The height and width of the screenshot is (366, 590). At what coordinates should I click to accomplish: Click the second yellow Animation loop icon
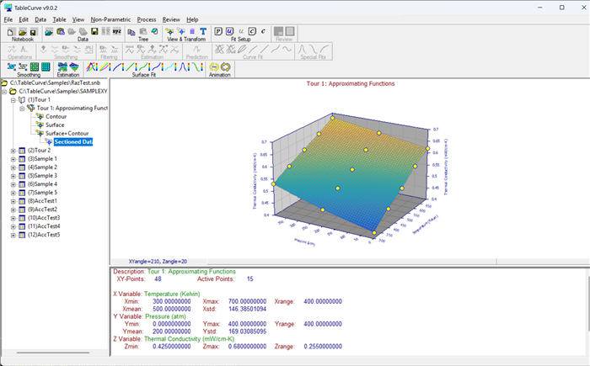tap(225, 66)
